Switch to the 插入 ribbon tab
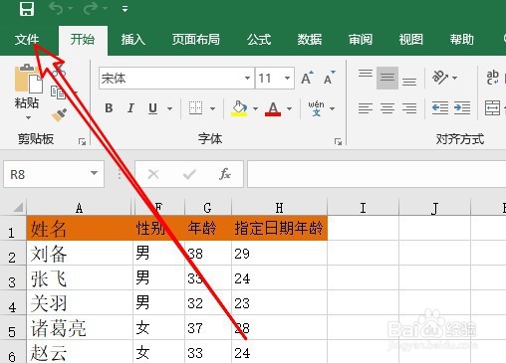 coord(132,40)
